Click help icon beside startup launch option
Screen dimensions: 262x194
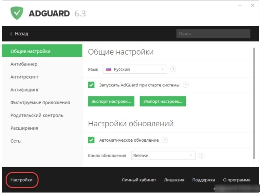pyautogui.click(x=186, y=85)
